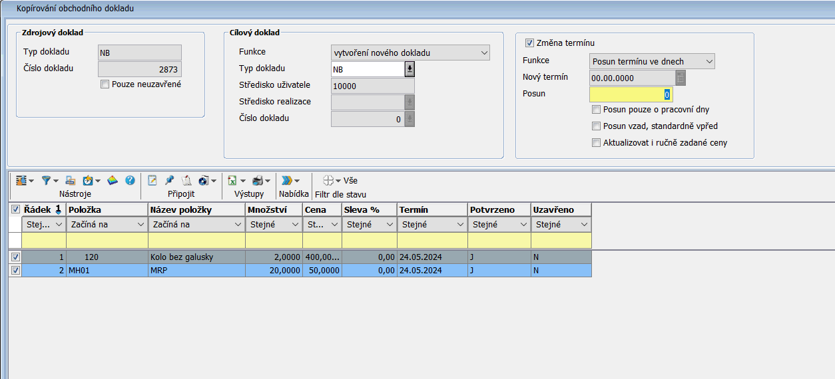The image size is (835, 379).
Task: Click the pin icon in Připojit group
Action: [x=170, y=180]
